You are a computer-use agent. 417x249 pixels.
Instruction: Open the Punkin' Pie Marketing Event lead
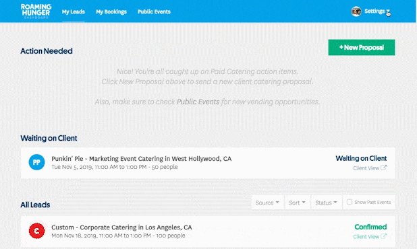coord(141,159)
